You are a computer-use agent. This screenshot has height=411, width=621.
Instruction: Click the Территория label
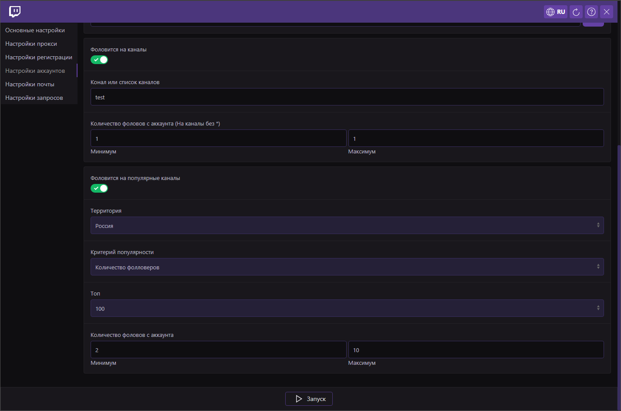tap(106, 211)
